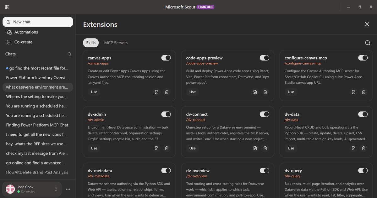Open chat "go find the most recent file for..."
Screen dimensions: 377x198
38,68
